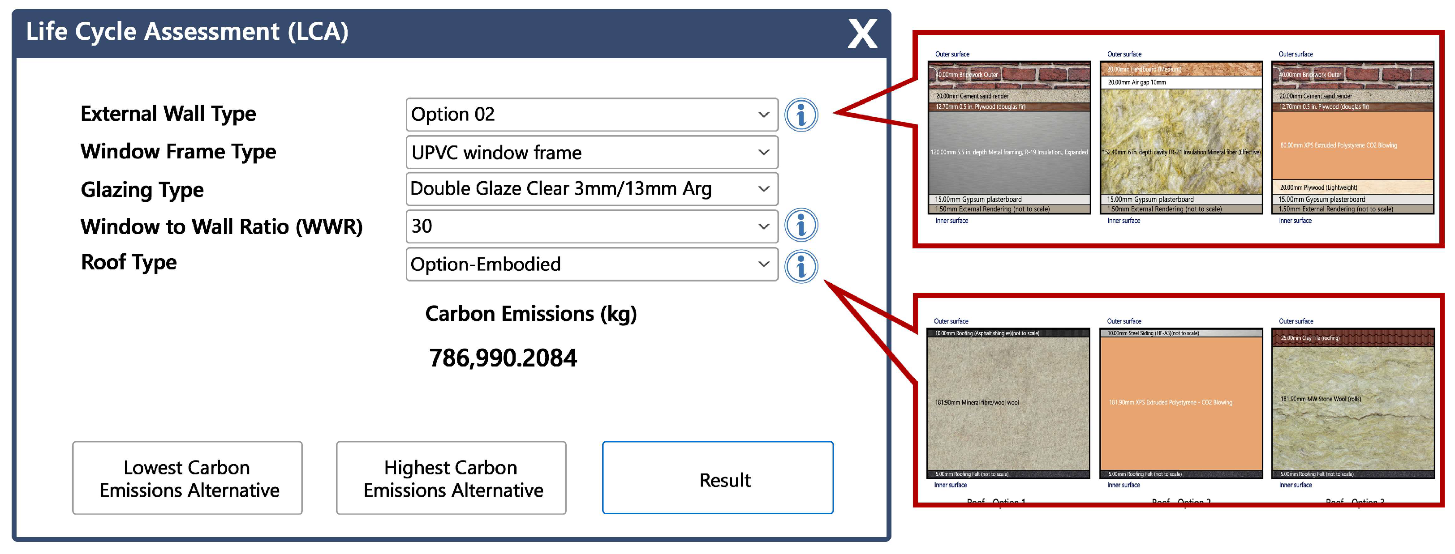Viewport: 1455px width, 554px height.
Task: Click the carbon emissions value 786,990.2084
Action: coord(503,358)
